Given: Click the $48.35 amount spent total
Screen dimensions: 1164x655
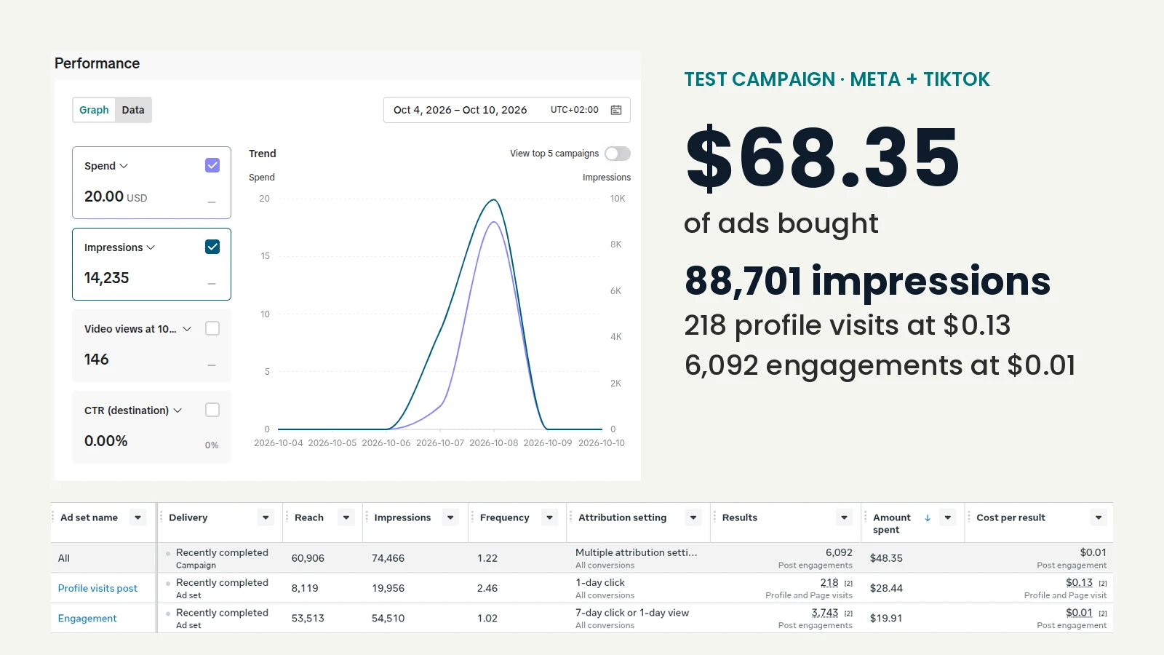Looking at the screenshot, I should click(886, 558).
